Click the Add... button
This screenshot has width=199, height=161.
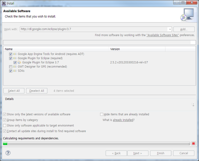click(x=184, y=29)
